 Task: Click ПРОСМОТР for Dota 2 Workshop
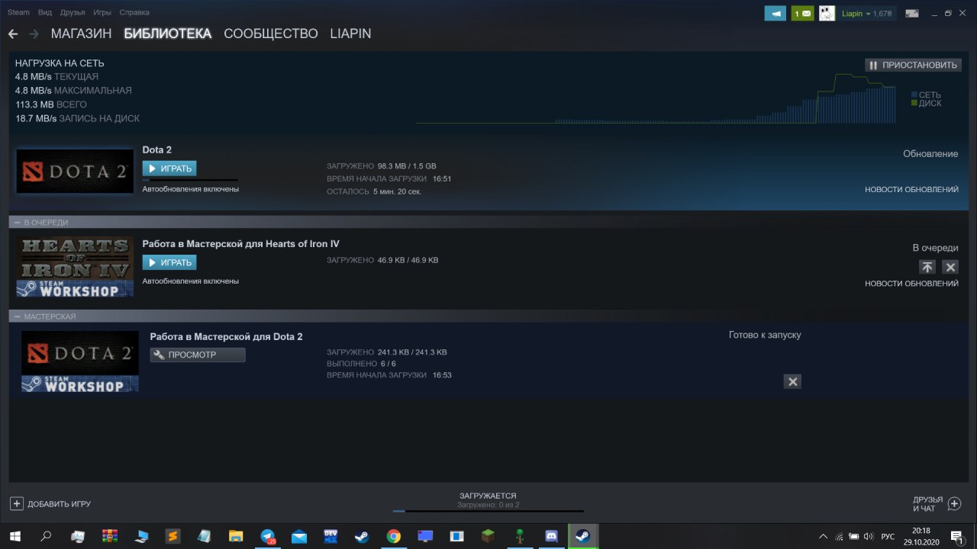pyautogui.click(x=198, y=355)
